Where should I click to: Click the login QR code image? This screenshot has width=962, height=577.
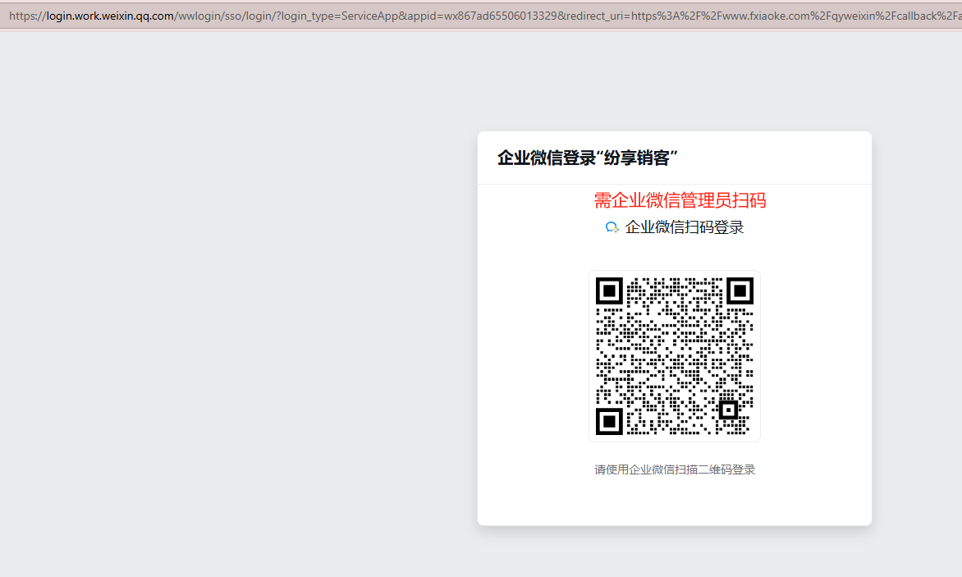(674, 355)
